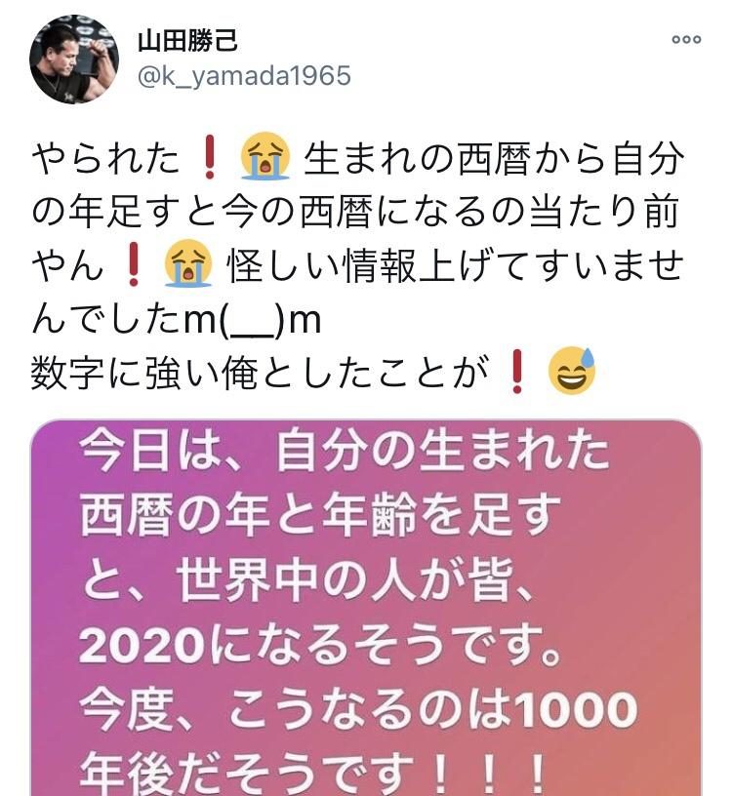Click the 今日は、自分の生まれた line in the image
Viewport: 732px width, 796px height.
(344, 452)
